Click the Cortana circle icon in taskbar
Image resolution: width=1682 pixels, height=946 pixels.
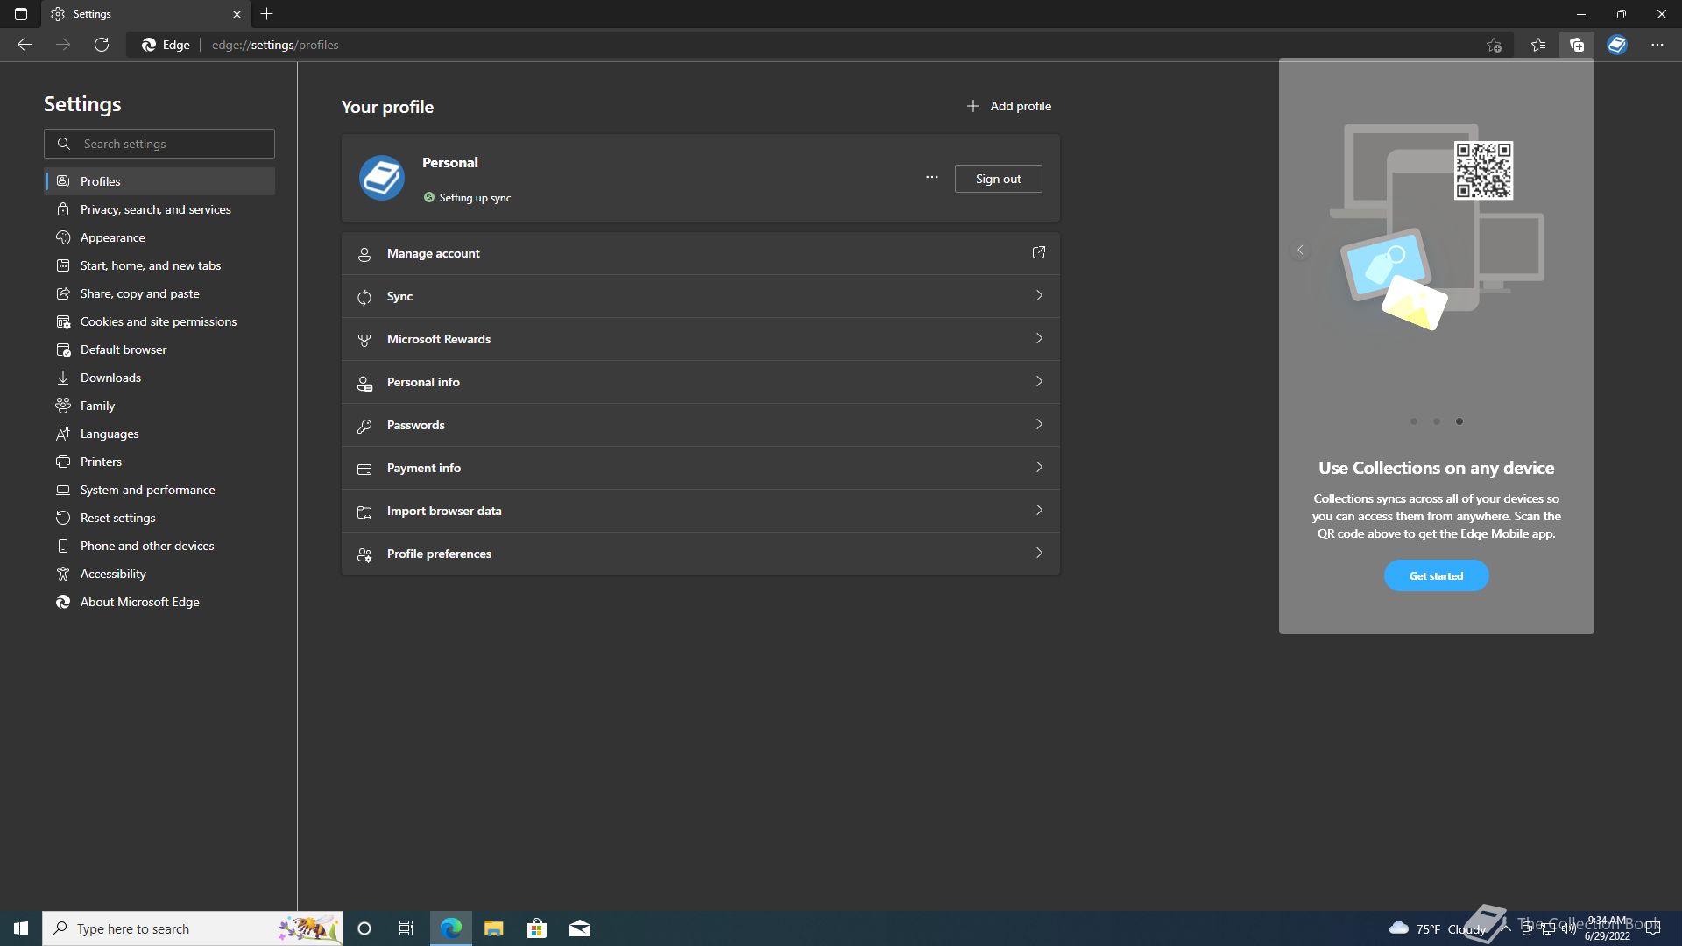pos(364,928)
